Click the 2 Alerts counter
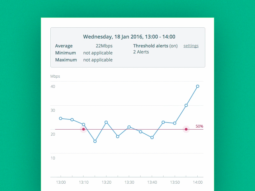Viewport: 255px width, 191px height. [x=141, y=52]
